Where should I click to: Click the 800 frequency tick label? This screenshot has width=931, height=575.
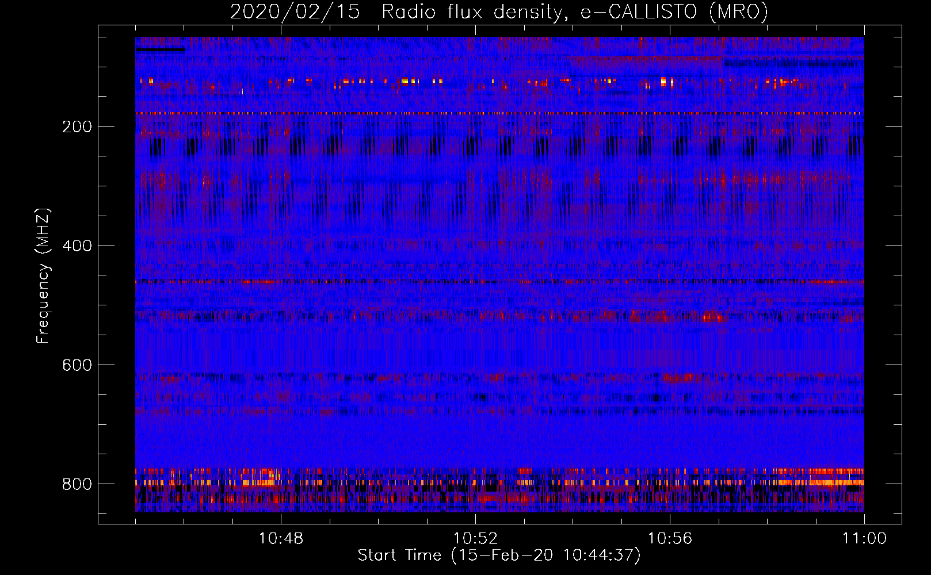77,485
